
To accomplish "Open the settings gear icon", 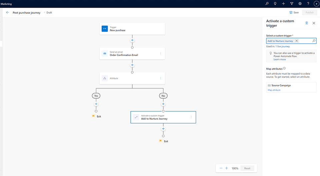I will pyautogui.click(x=300, y=4).
